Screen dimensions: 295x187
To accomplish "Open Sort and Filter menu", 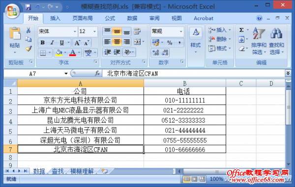I will click(259, 41).
